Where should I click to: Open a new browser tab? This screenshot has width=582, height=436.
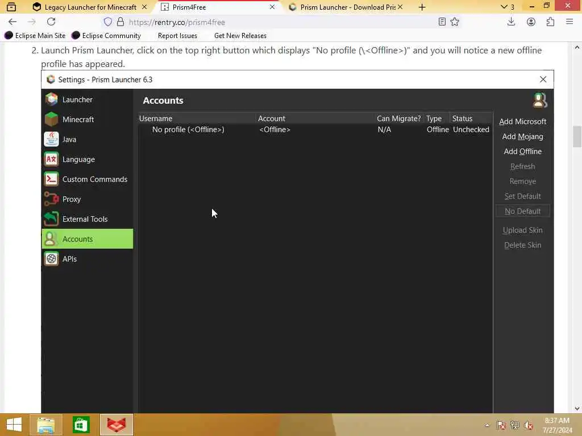click(422, 7)
